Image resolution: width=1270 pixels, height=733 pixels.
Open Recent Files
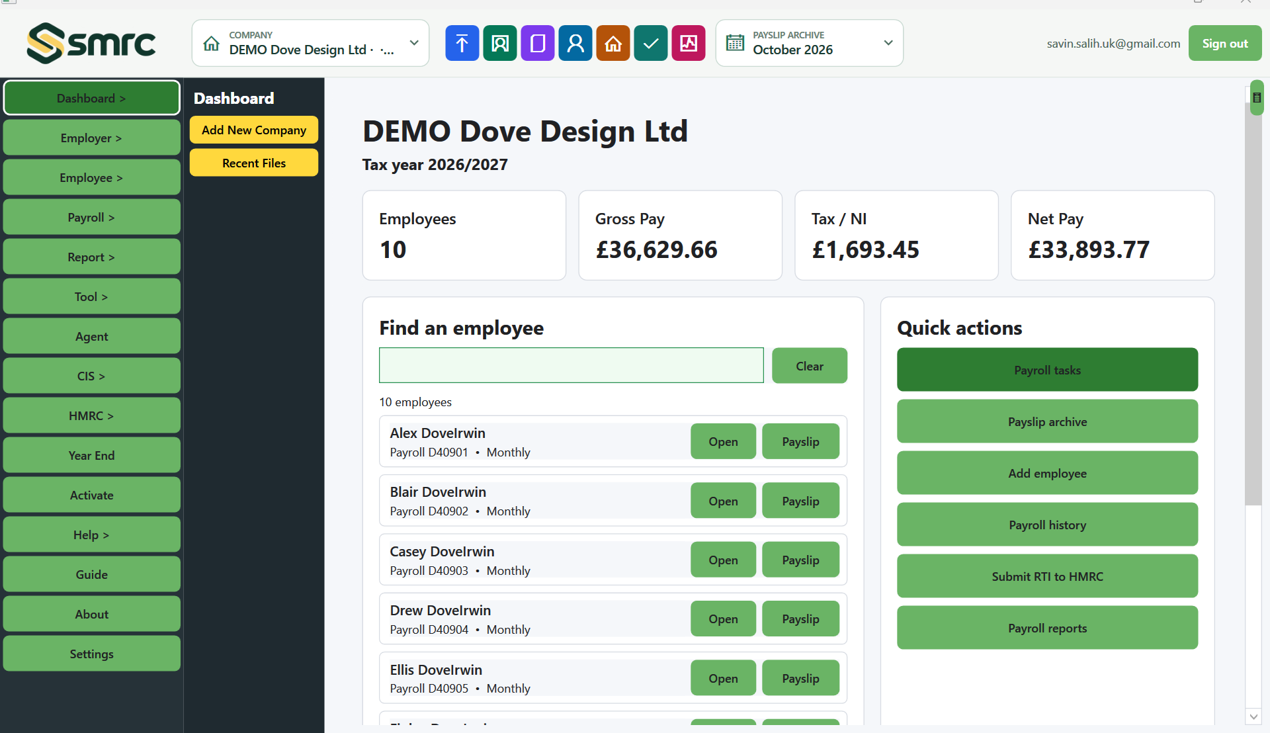(254, 163)
